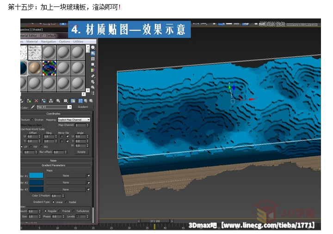
Task: Collapse the Coordinates rollout
Action: tap(53, 114)
